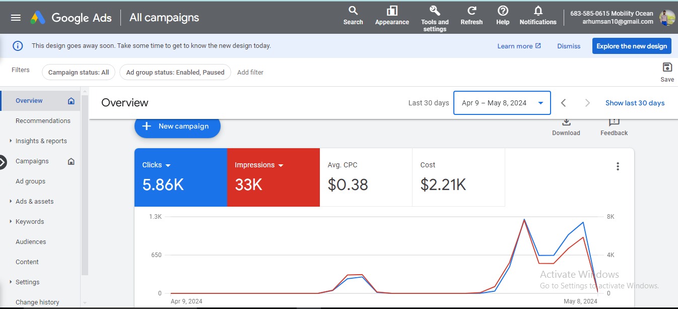
Task: Click the Refresh icon
Action: click(x=471, y=11)
